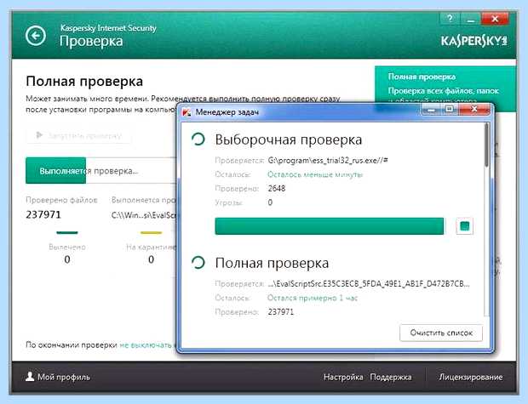Click the checked count 2648

[x=277, y=188]
